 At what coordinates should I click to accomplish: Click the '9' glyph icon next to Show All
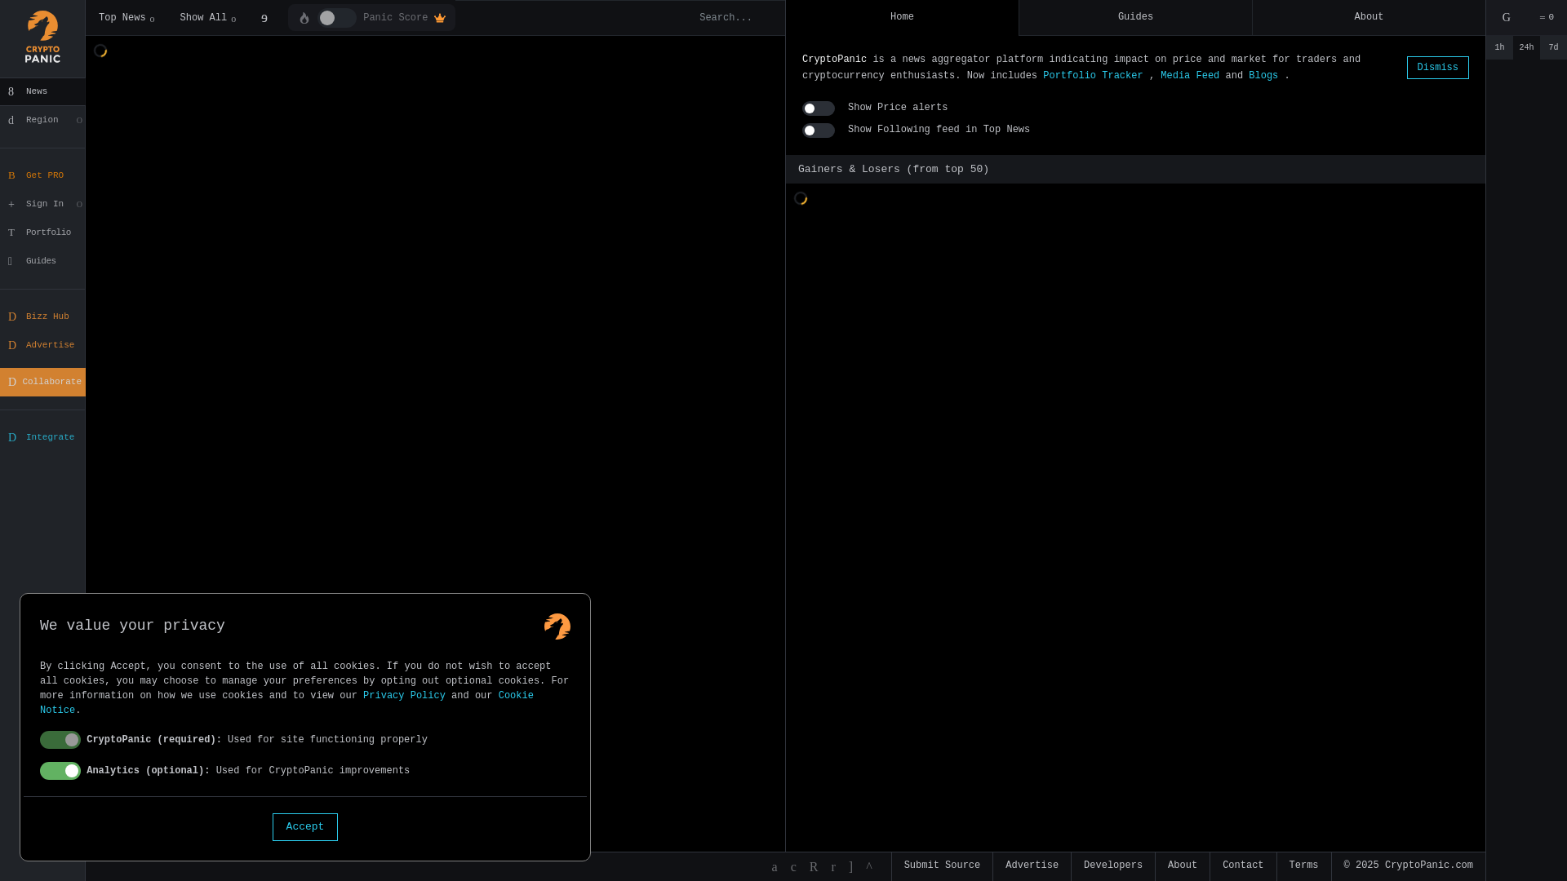coord(264,19)
